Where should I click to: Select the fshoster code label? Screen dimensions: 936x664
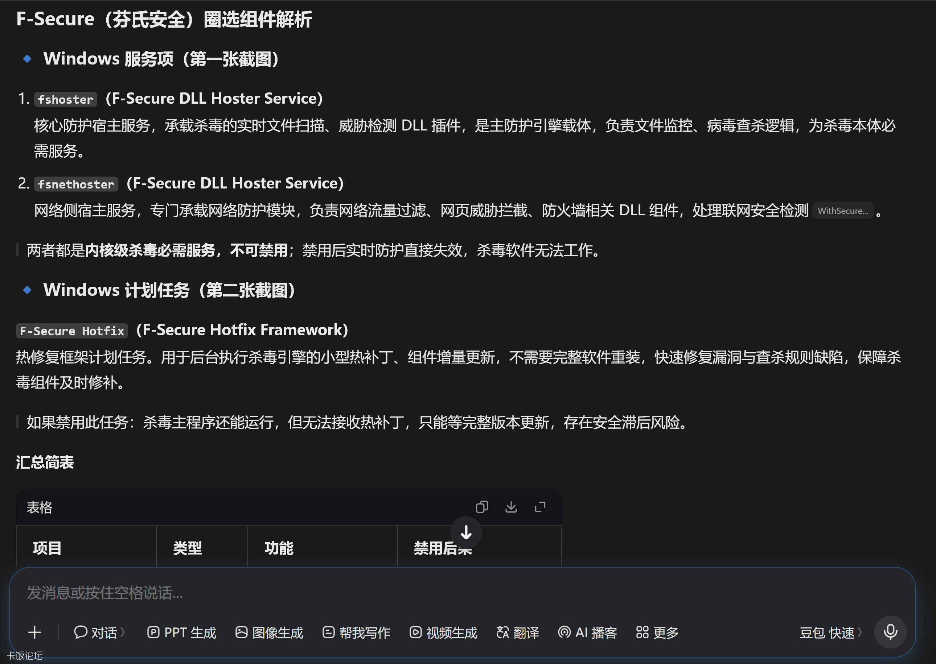tap(65, 99)
